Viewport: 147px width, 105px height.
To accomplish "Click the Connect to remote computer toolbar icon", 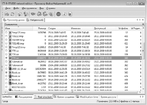I will coord(7,14).
